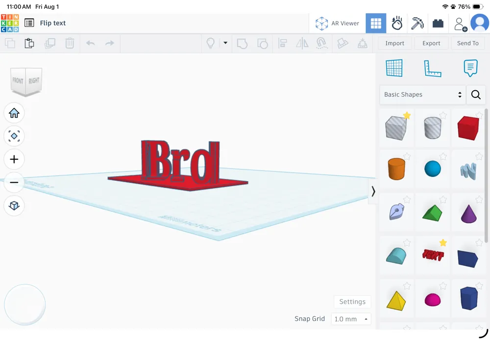Pick the dark blue Wedge shape

point(468,259)
